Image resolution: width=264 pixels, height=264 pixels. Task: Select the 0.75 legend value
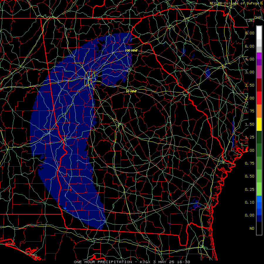250,163
